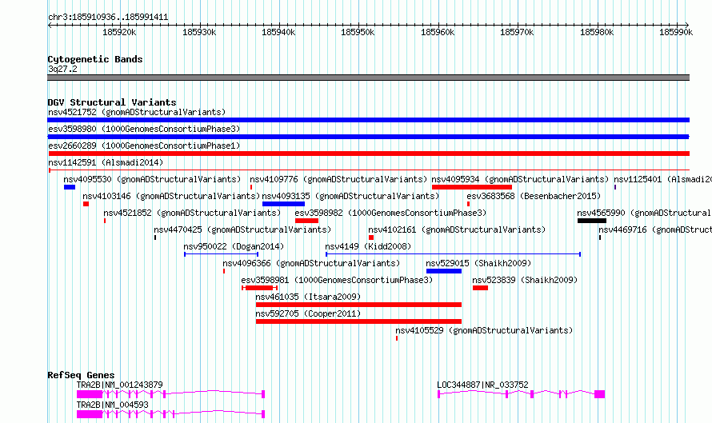Open the LOC344887|NR_033752 gene label
The height and width of the screenshot is (423, 712).
[x=482, y=385]
